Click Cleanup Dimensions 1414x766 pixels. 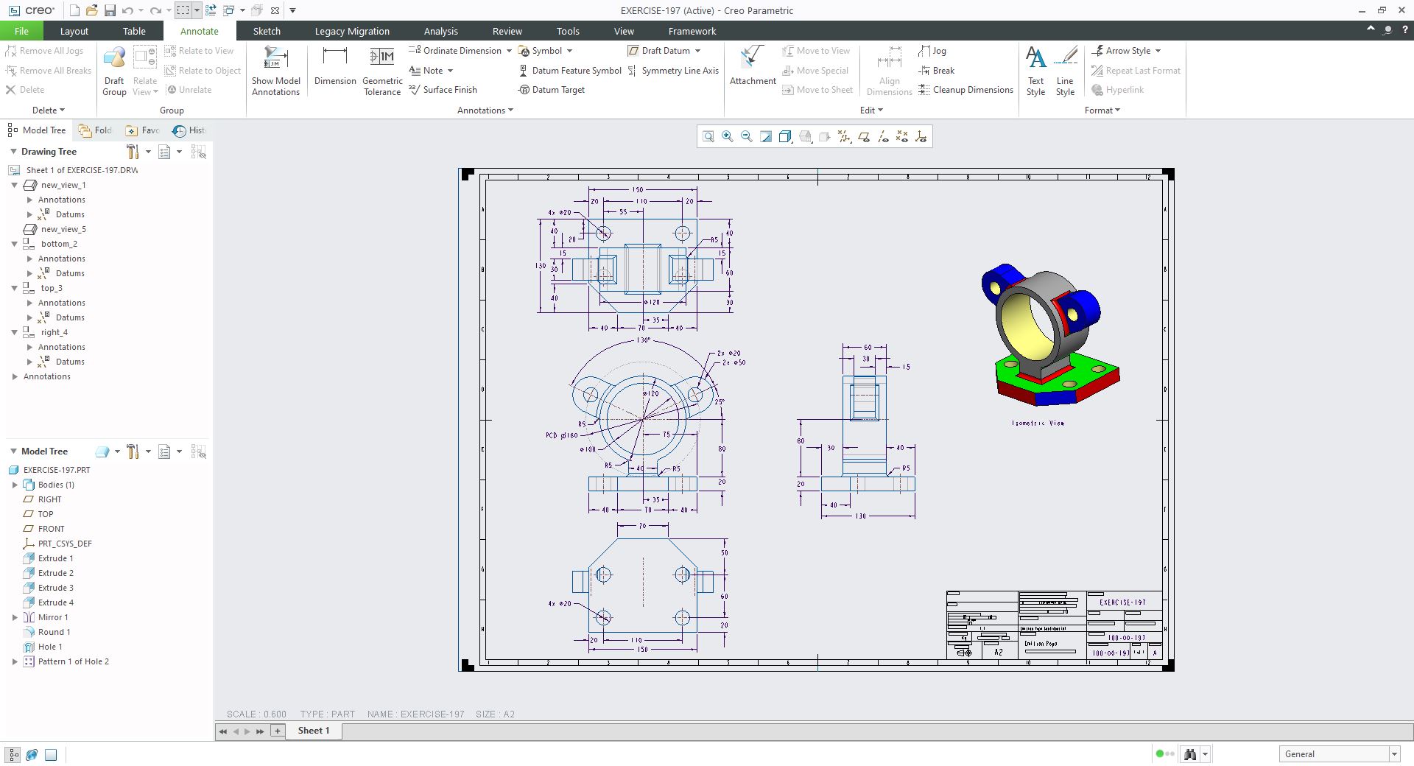click(x=966, y=90)
